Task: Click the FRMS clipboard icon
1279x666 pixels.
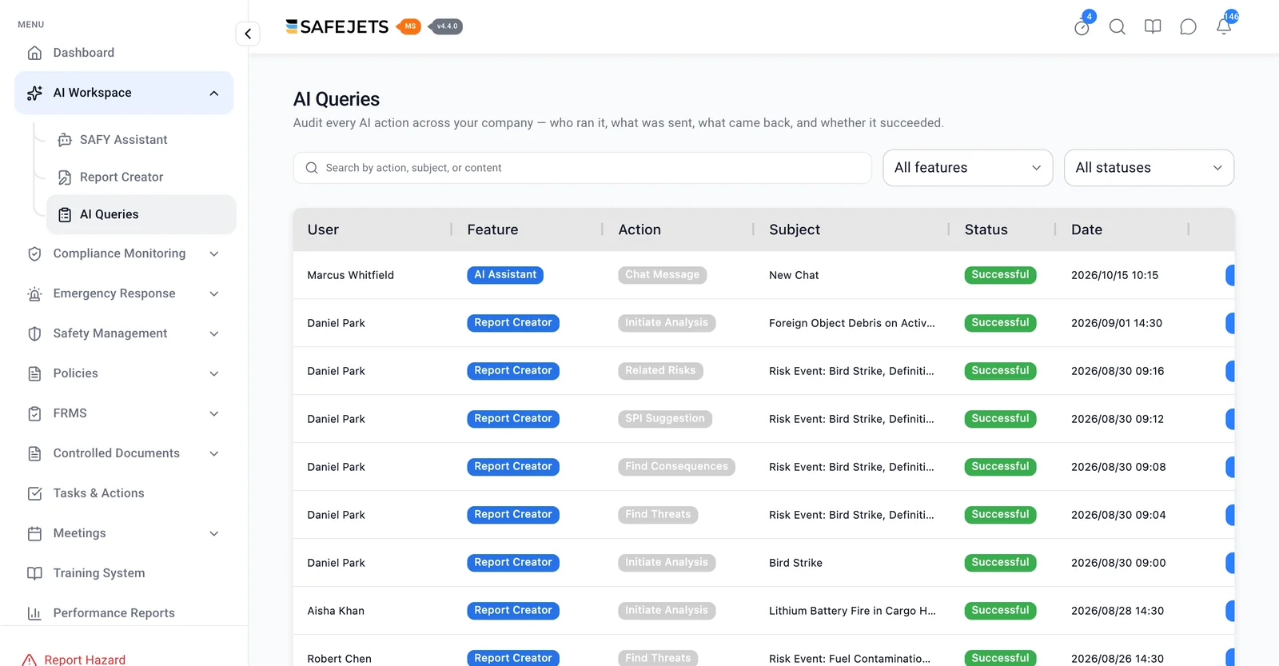Action: [34, 413]
